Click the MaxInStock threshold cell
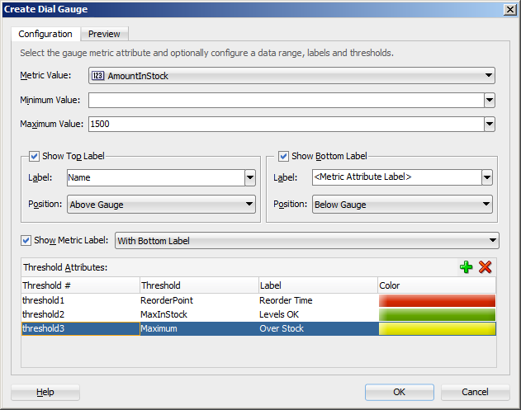This screenshot has height=410, width=521. [199, 314]
